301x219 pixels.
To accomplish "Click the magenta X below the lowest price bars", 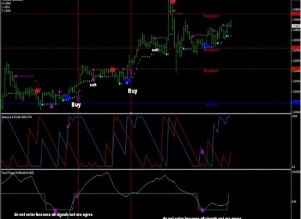I will coord(51,106).
